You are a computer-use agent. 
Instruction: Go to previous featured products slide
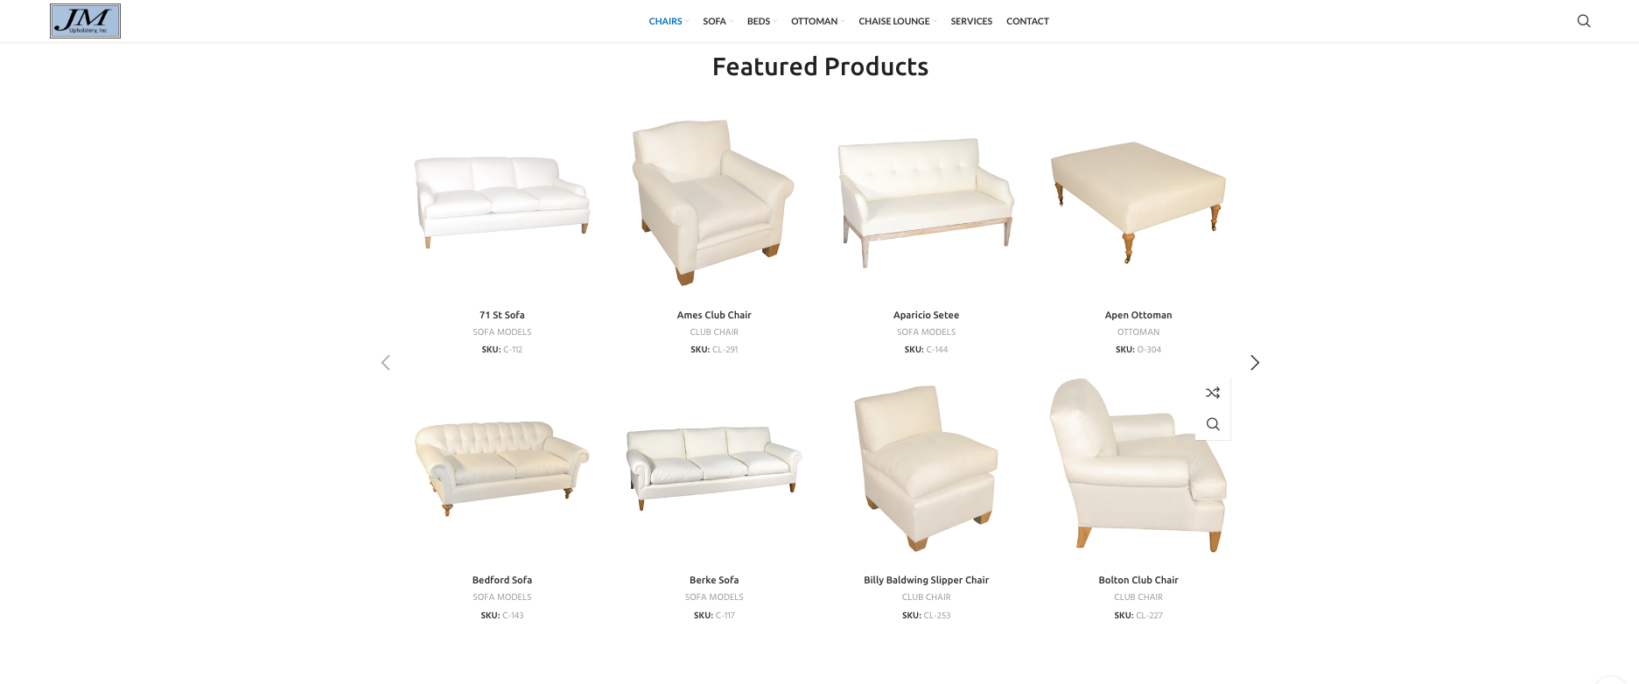pyautogui.click(x=385, y=362)
